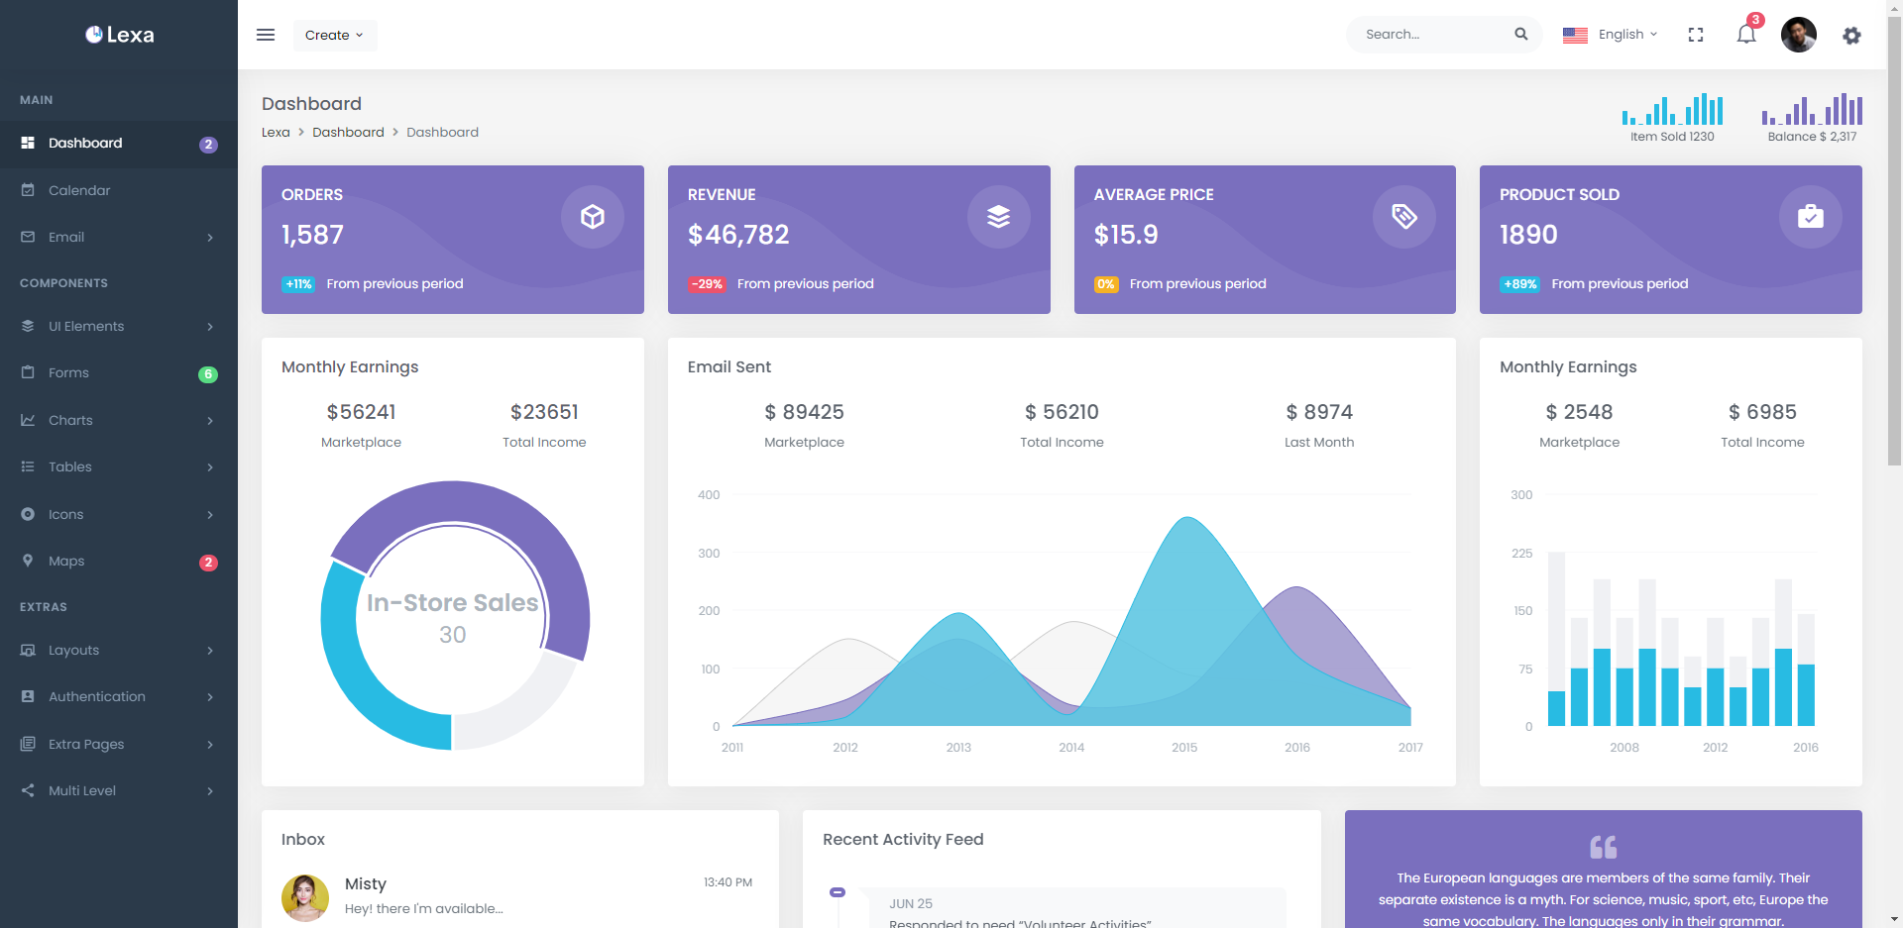Click the Orders cube icon
Screen dimensions: 1903x928
tap(592, 217)
